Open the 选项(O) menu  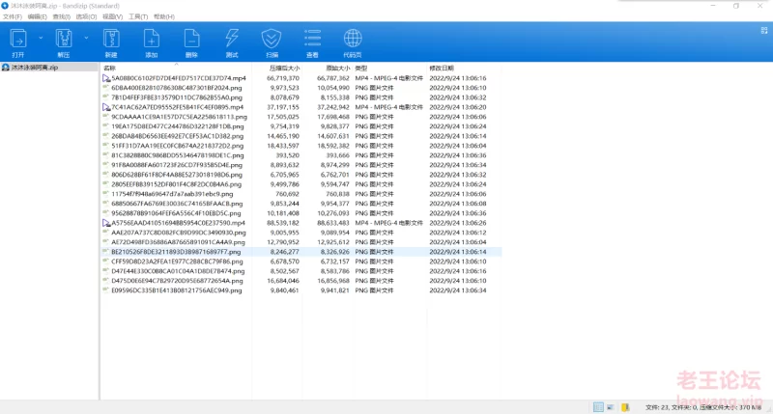(86, 16)
